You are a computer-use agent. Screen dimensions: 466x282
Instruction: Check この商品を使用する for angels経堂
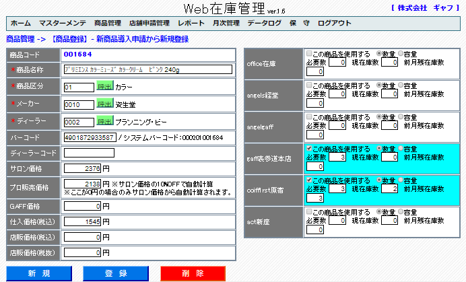pyautogui.click(x=309, y=85)
